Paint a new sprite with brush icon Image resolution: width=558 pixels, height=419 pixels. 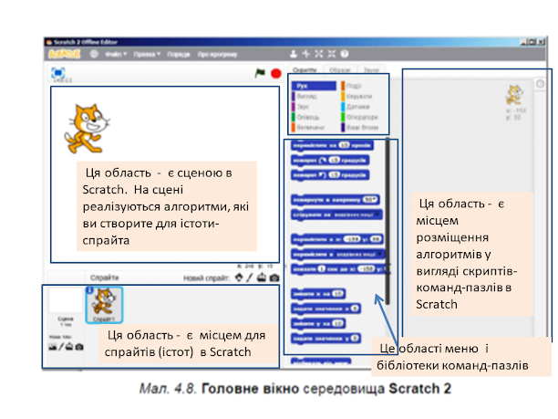tap(250, 278)
